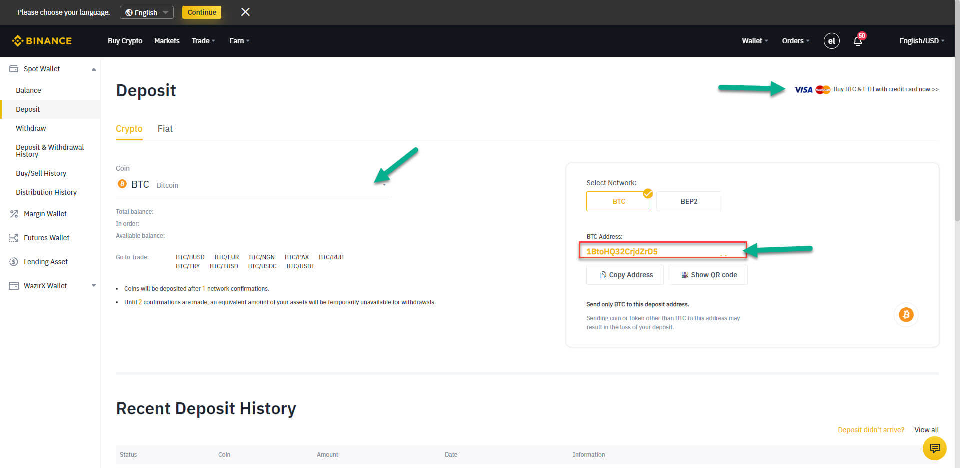Collapse the Spot Wallet section arrow
Screen dimensions: 960x468
tap(93, 69)
